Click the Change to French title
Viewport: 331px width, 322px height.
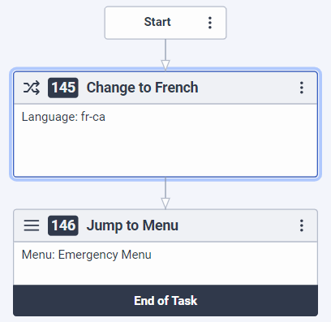(142, 88)
